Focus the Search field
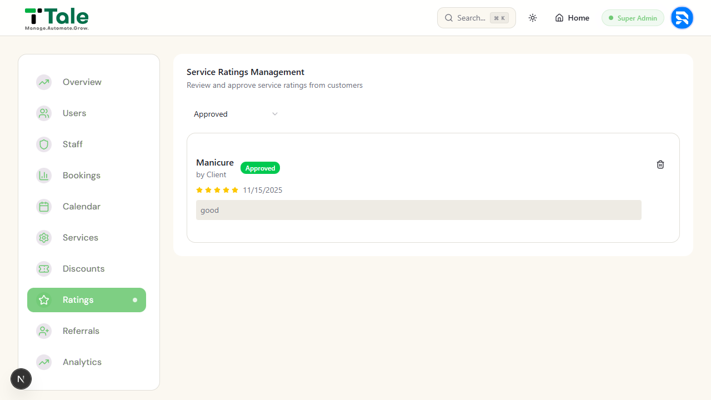The width and height of the screenshot is (711, 400). (477, 18)
